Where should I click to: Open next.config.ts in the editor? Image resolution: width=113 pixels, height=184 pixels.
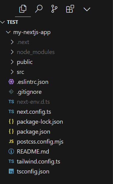(34, 112)
